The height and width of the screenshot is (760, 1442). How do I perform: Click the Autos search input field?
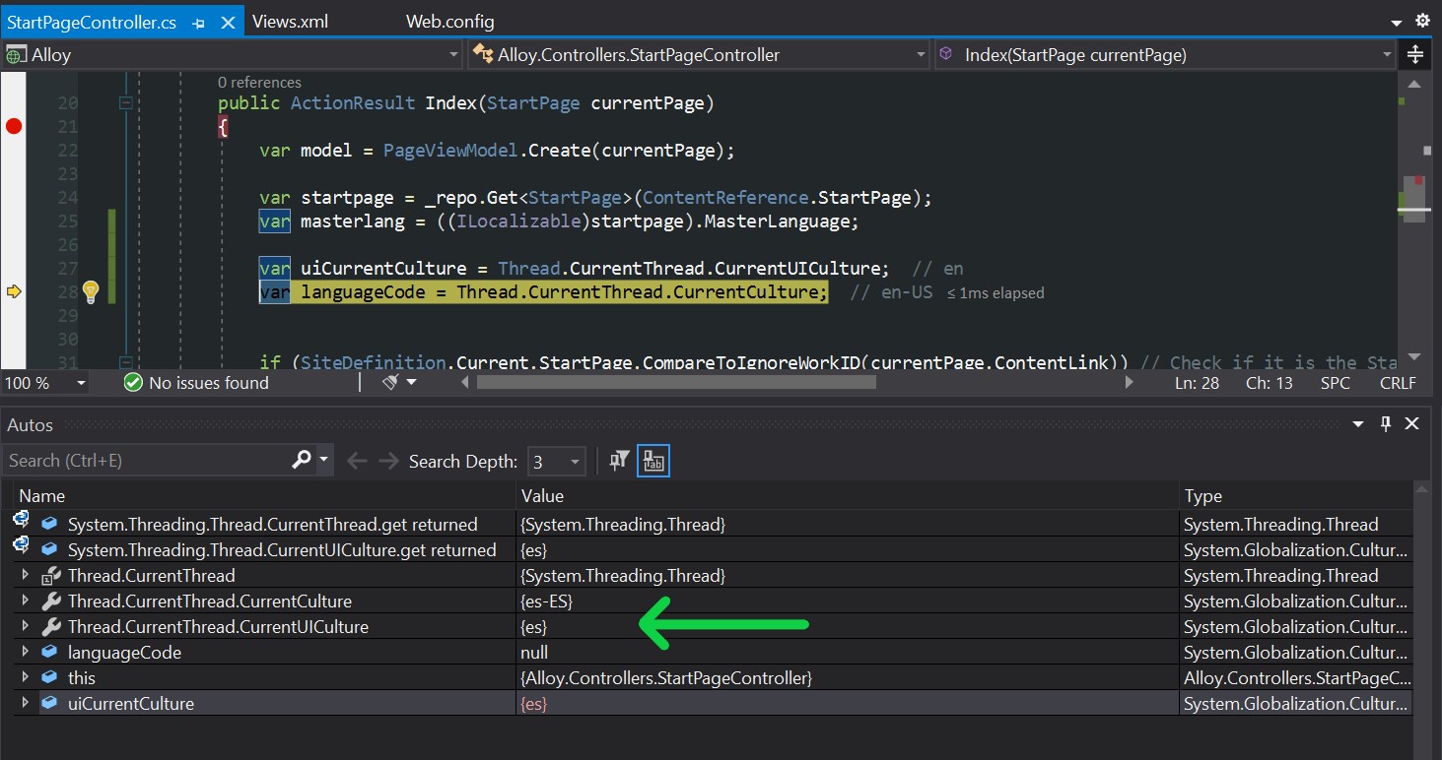pos(148,461)
